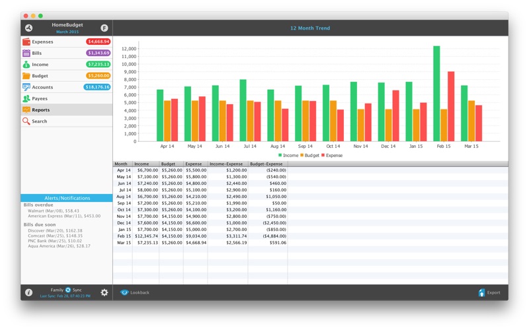The height and width of the screenshot is (330, 529).
Task: Select Reports in the sidebar
Action: pos(67,110)
